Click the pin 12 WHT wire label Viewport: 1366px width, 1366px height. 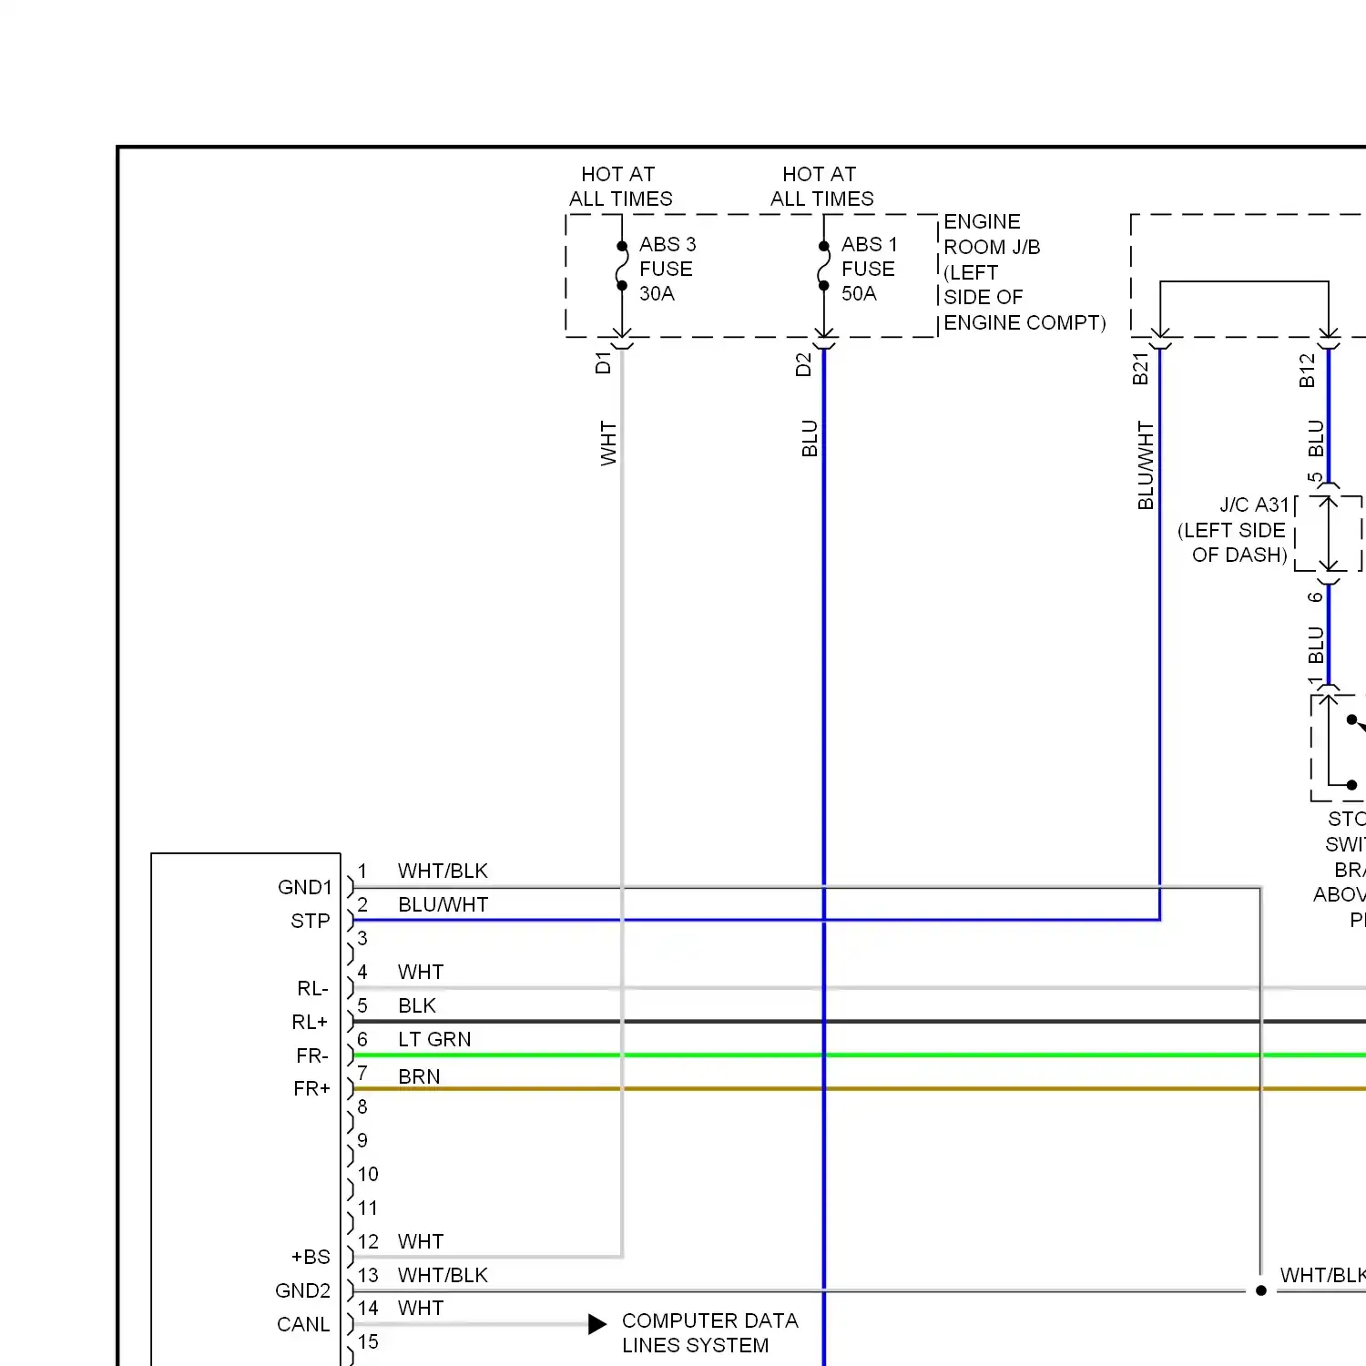click(421, 1241)
